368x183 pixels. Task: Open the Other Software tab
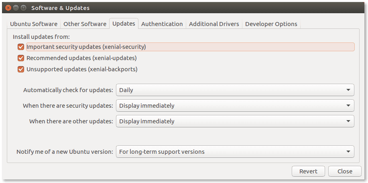coord(85,24)
